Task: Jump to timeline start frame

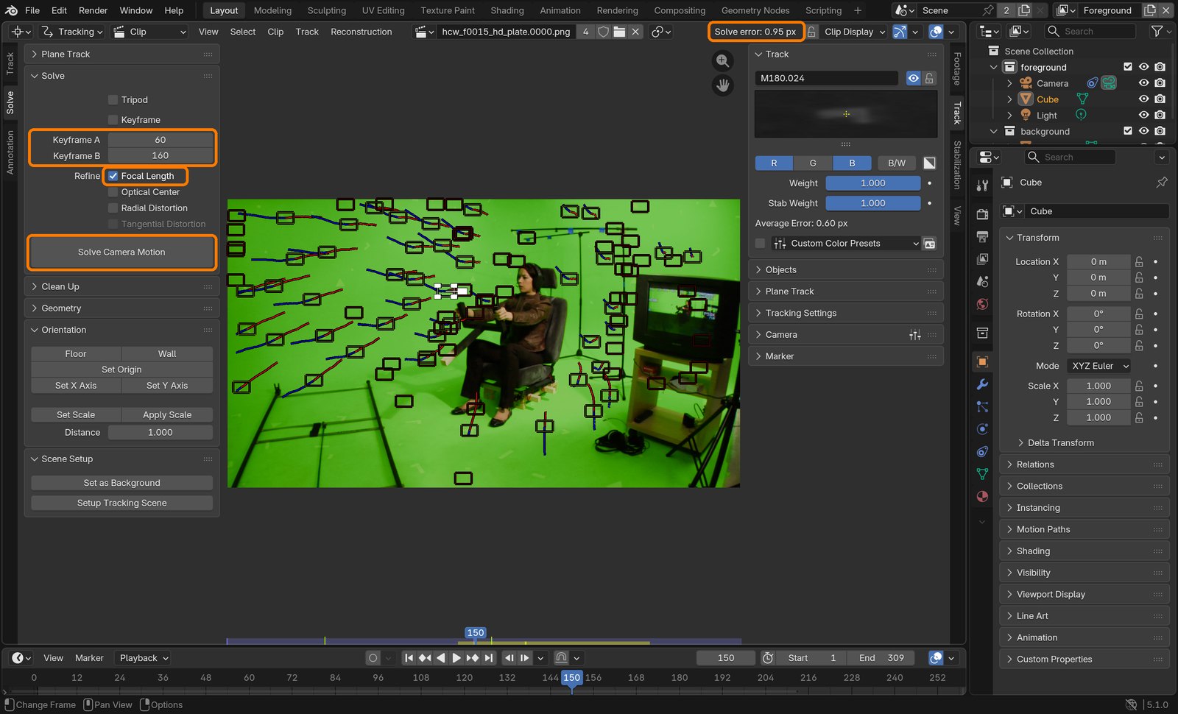Action: [x=409, y=658]
